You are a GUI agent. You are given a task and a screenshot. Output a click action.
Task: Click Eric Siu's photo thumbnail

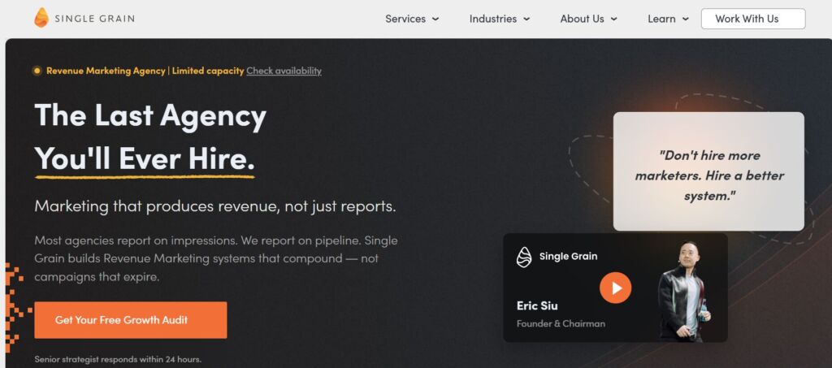pos(683,291)
